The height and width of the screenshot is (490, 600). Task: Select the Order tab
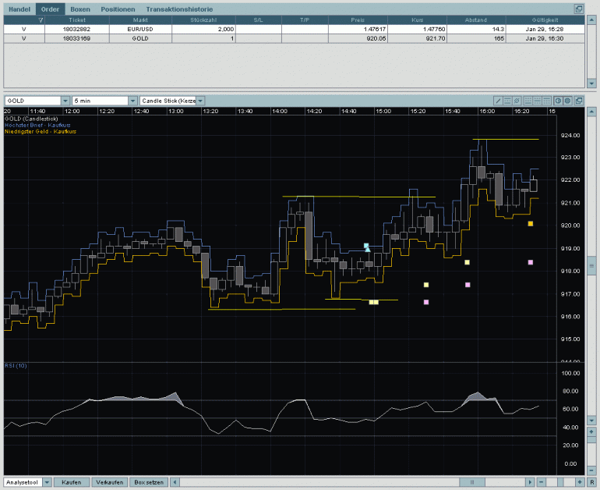pyautogui.click(x=50, y=9)
